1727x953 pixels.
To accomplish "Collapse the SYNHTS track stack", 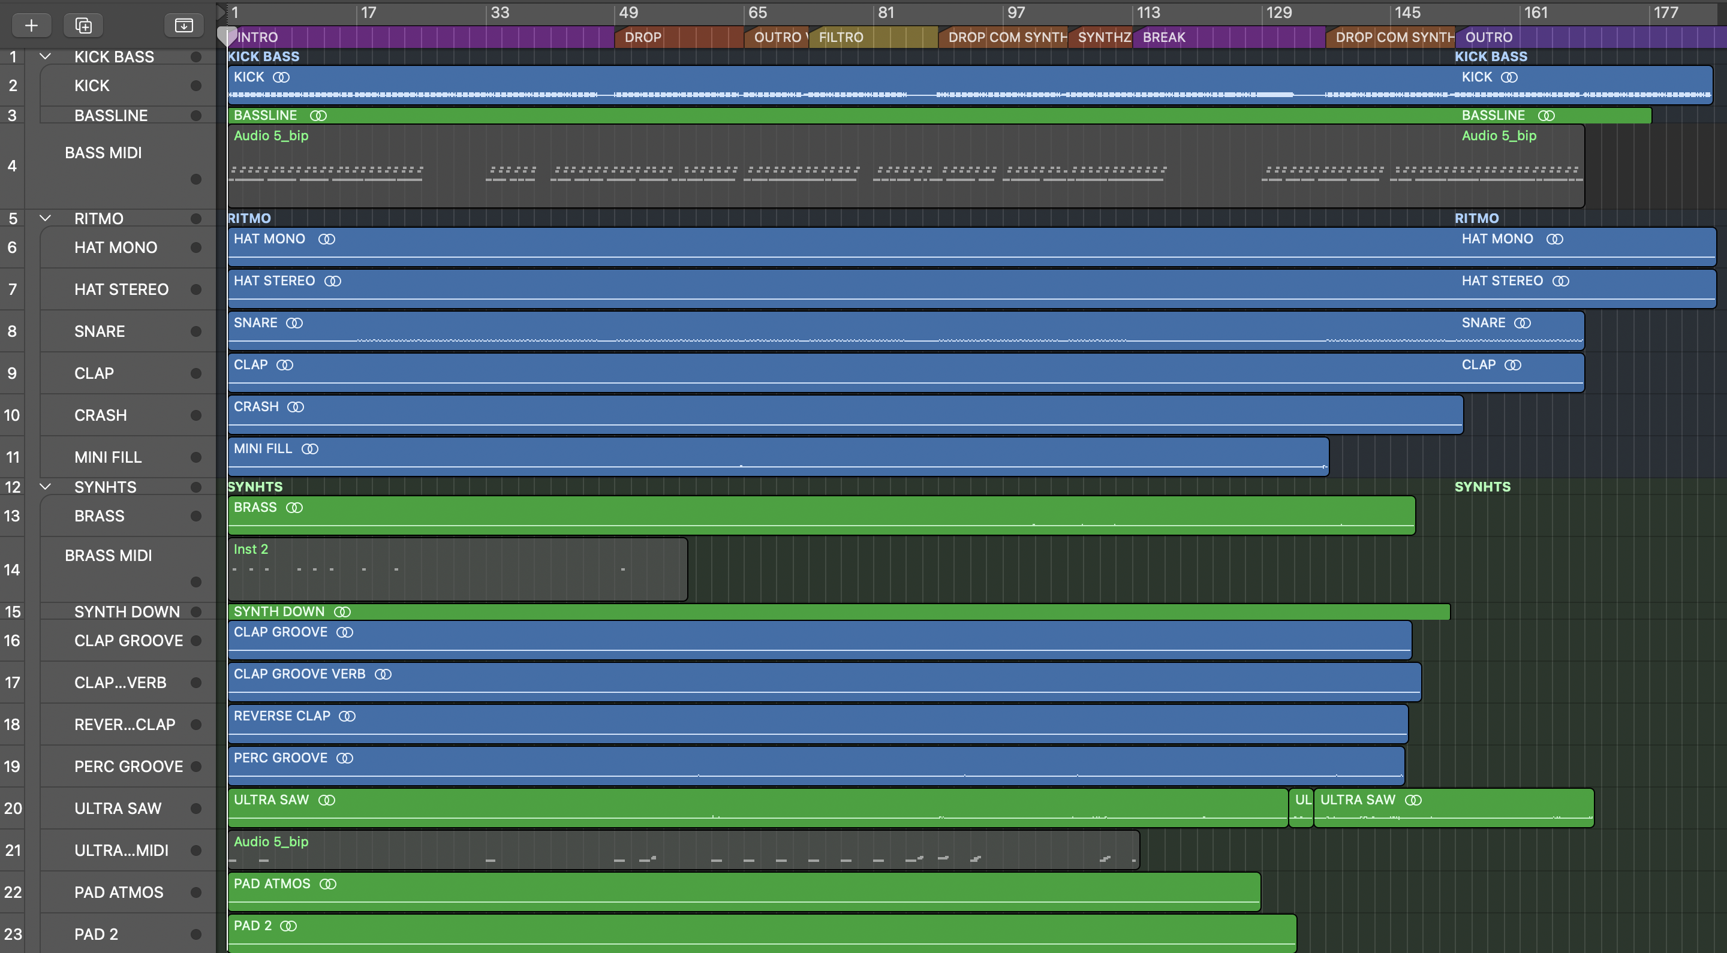I will pos(46,487).
